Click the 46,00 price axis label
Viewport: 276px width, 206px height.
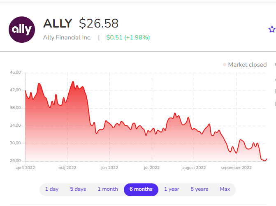coord(15,72)
